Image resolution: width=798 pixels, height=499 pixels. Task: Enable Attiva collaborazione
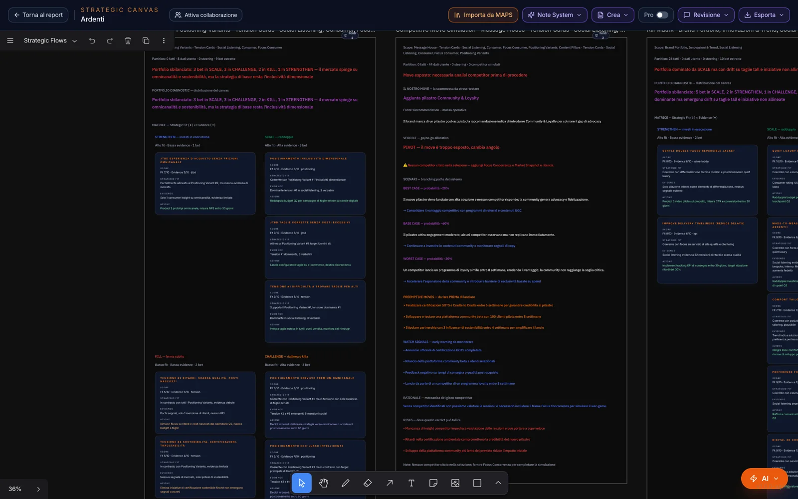click(205, 15)
